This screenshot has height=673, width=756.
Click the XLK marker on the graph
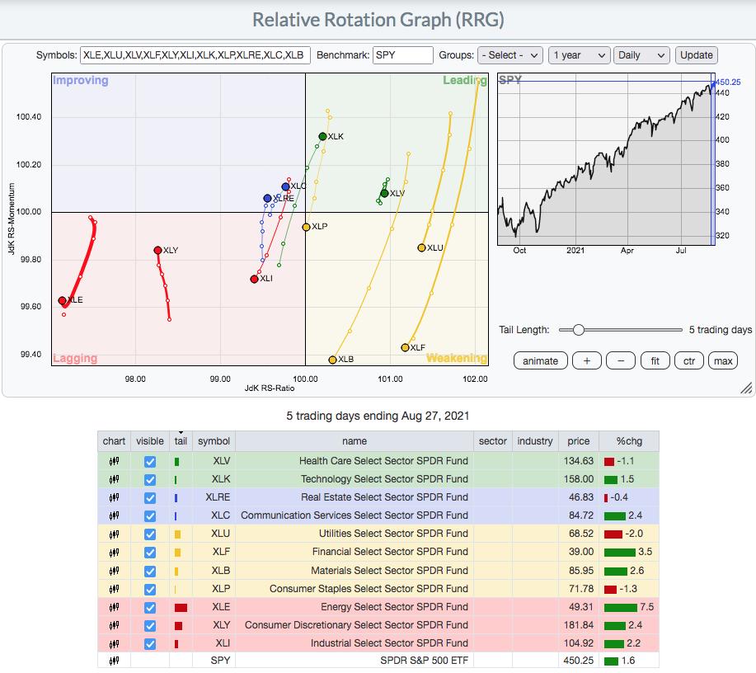tap(322, 137)
